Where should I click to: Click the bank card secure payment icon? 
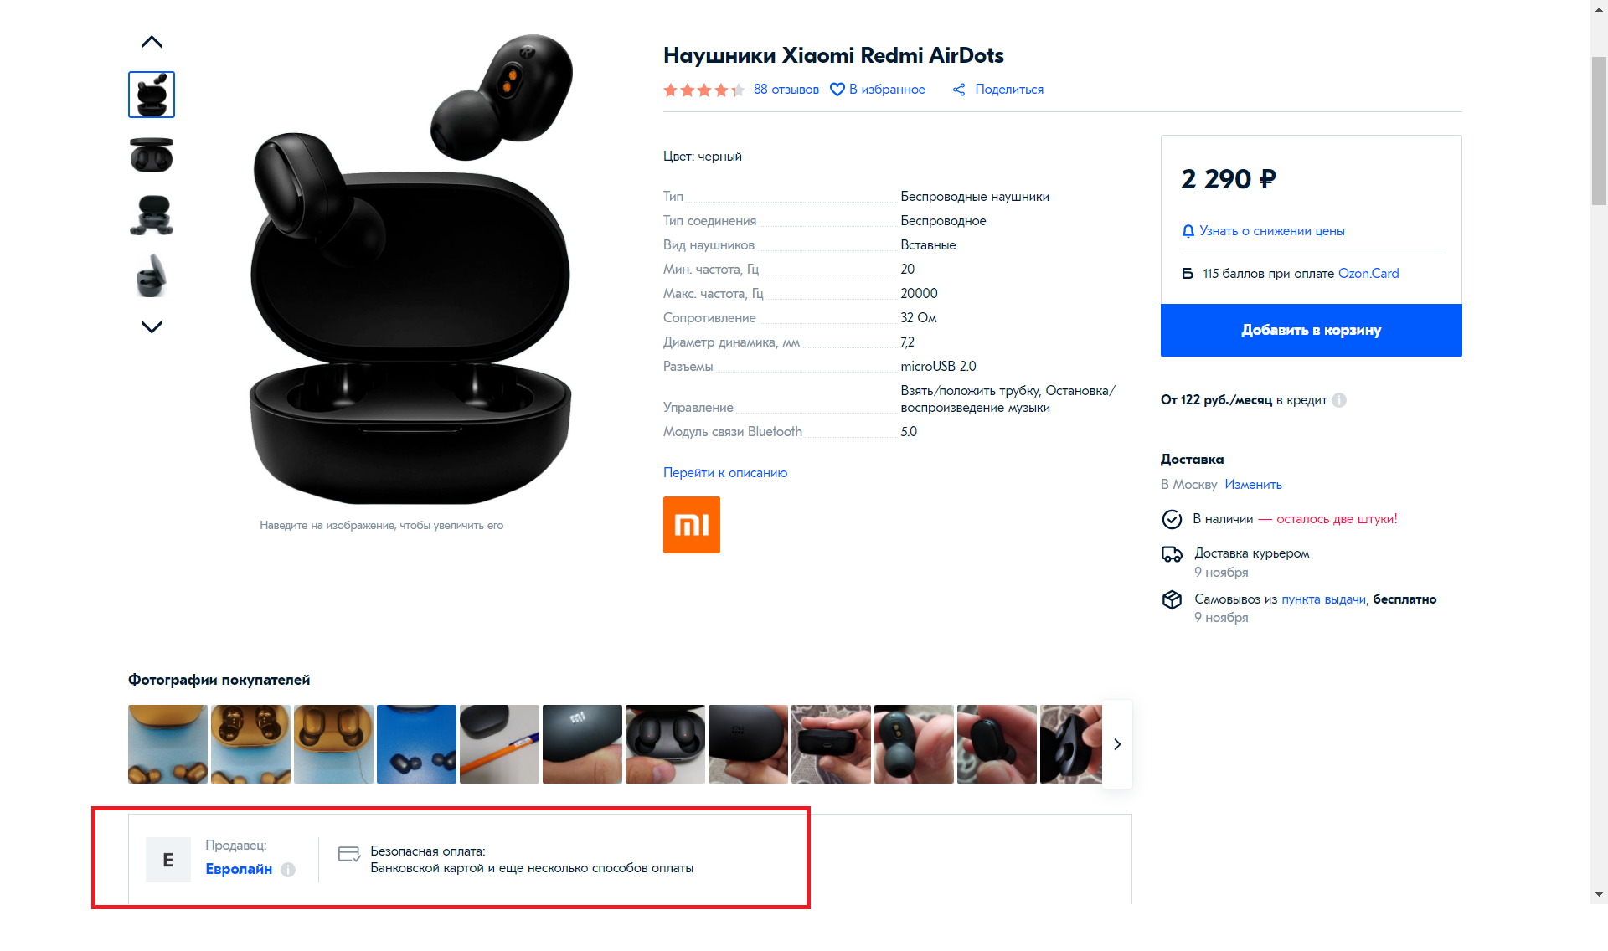pyautogui.click(x=349, y=854)
